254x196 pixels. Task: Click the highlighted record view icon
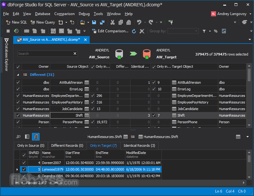36,137
